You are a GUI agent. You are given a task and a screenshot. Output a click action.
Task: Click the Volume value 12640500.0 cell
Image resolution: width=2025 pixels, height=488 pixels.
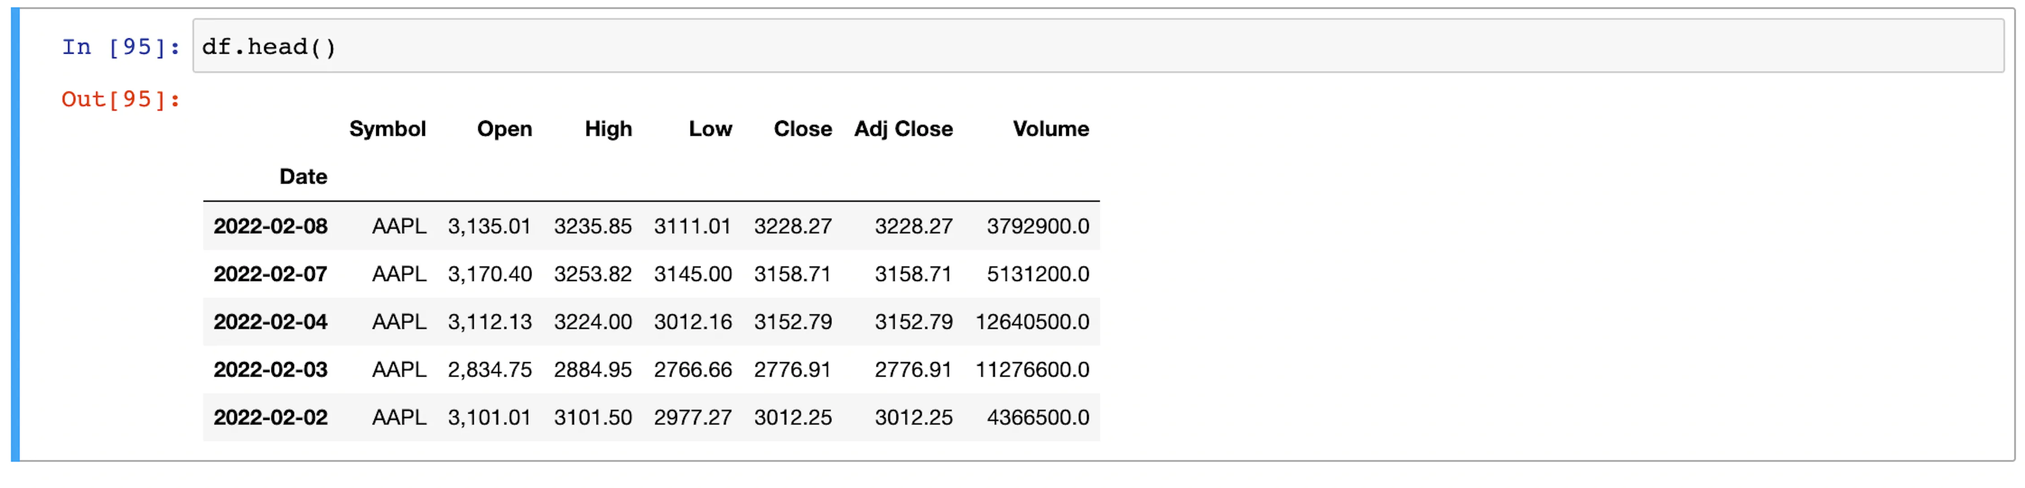click(1031, 322)
